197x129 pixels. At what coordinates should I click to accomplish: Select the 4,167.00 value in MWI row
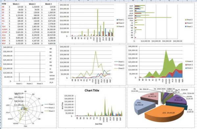(x=36, y=40)
